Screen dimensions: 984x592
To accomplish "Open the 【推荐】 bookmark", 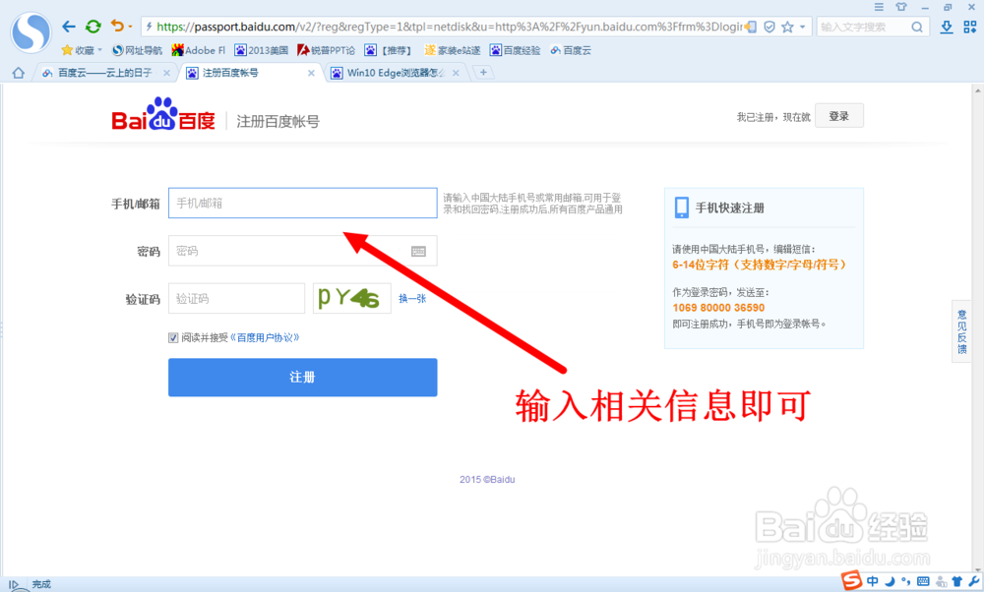I will pos(388,50).
